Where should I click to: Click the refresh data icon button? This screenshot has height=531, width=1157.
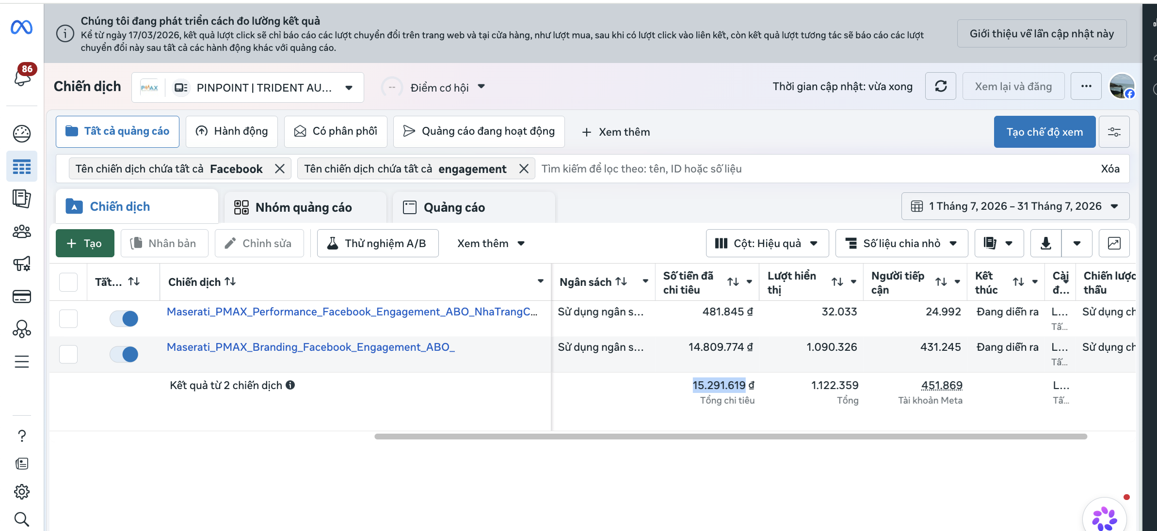(x=940, y=86)
